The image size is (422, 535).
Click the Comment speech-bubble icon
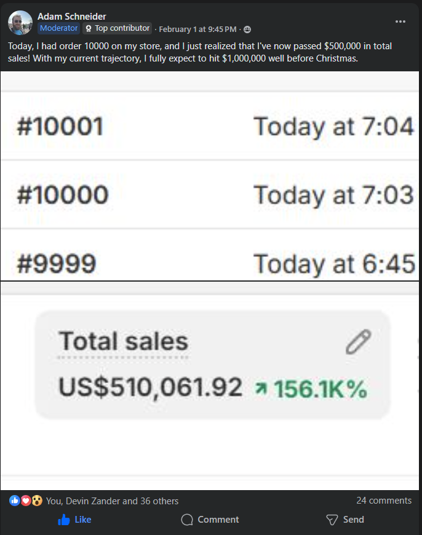[x=186, y=520]
